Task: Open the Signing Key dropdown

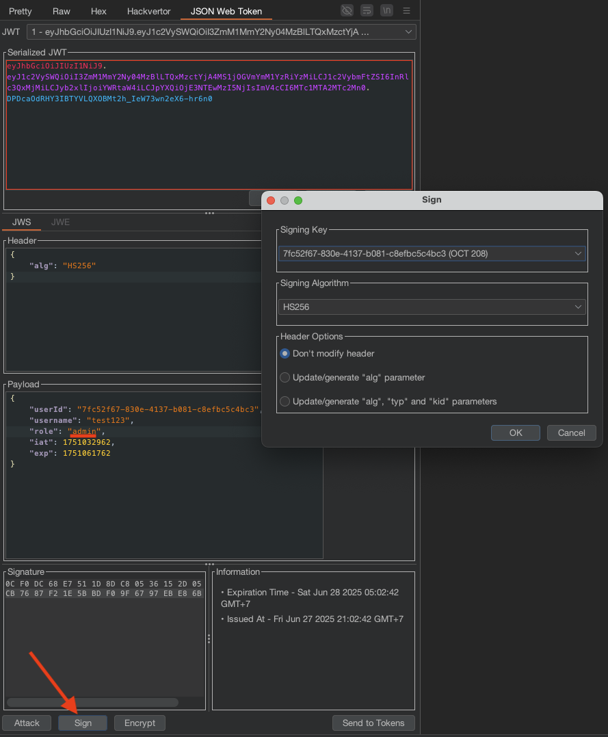Action: (432, 253)
